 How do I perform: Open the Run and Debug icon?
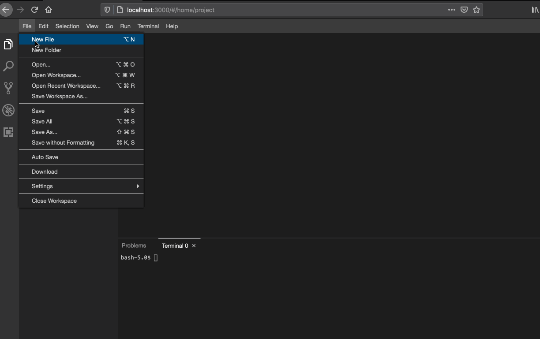(8, 110)
